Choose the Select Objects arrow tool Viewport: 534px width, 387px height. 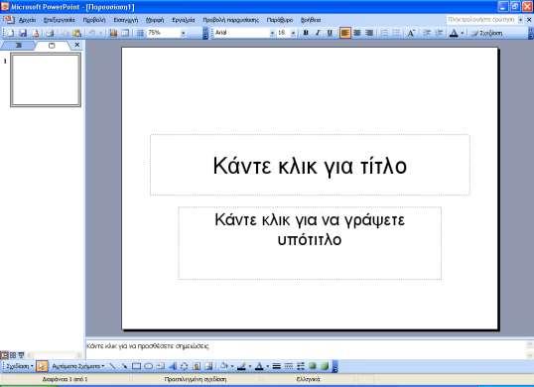tap(42, 366)
